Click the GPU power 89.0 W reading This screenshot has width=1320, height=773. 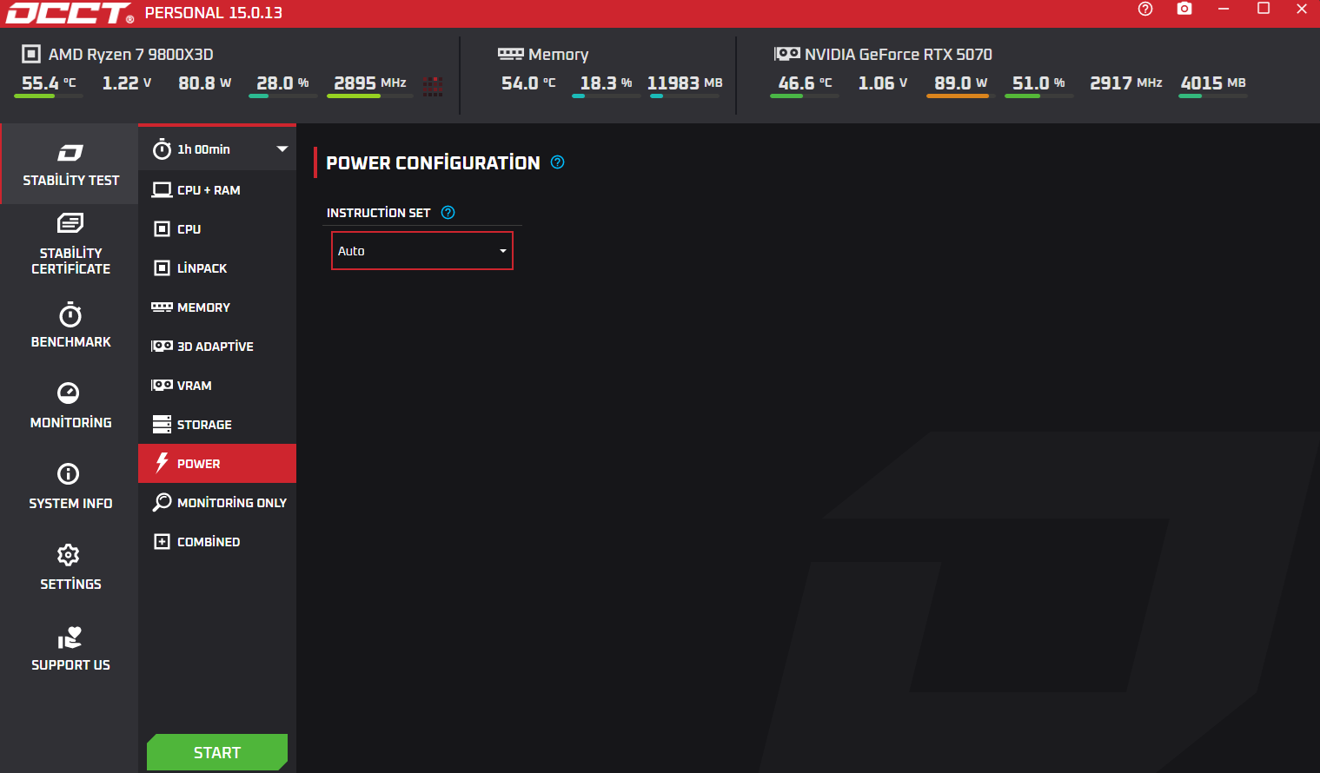(961, 83)
